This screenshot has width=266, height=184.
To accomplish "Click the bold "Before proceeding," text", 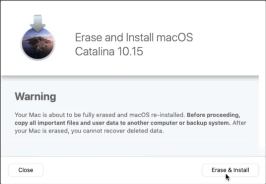I will click(x=213, y=115).
